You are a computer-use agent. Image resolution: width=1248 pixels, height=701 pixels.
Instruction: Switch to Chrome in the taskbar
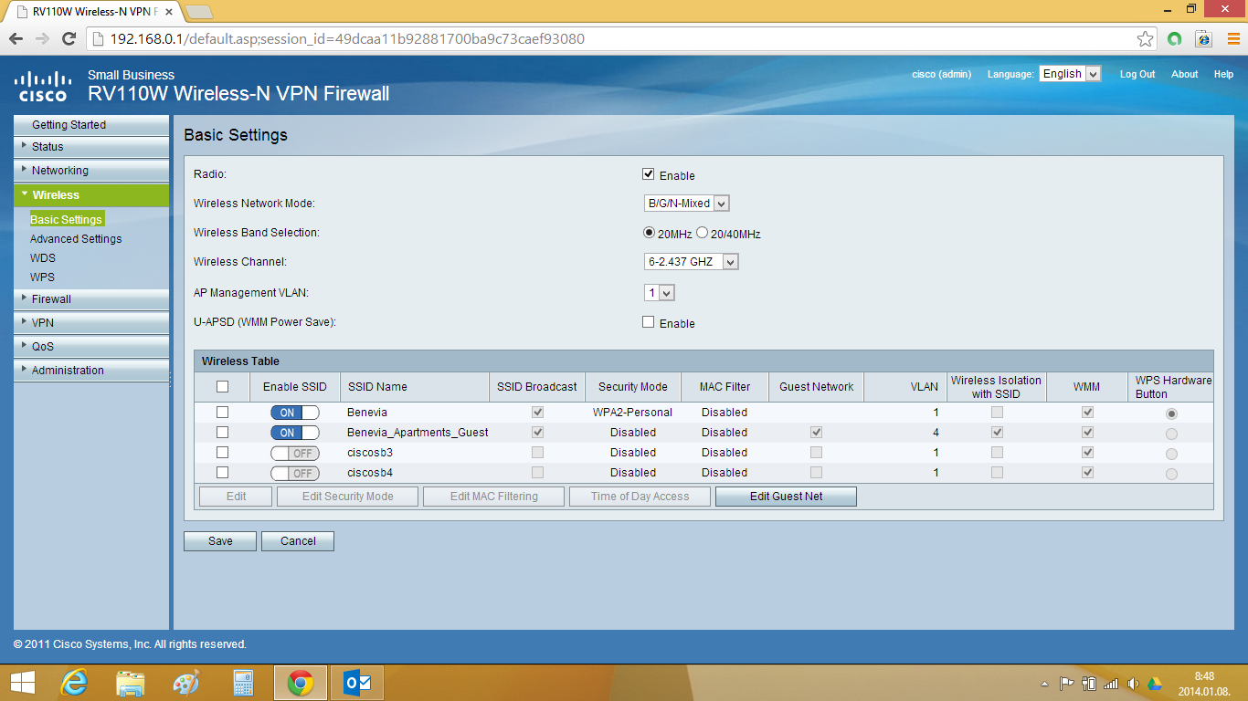pyautogui.click(x=300, y=683)
